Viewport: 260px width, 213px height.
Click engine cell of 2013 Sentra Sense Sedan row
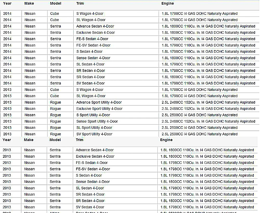[x=207, y=182]
